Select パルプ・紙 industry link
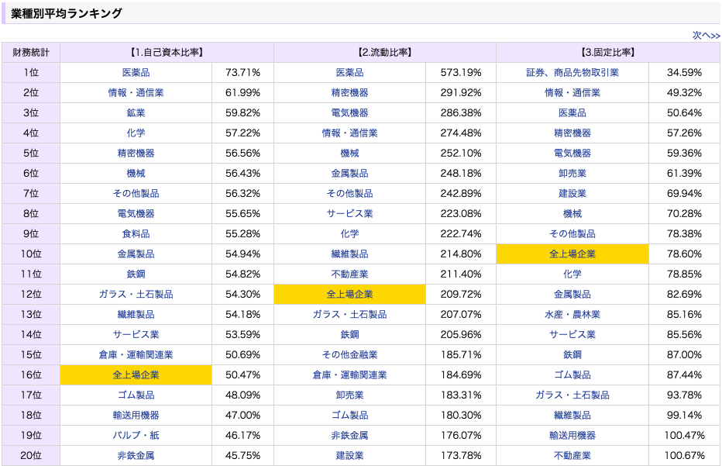Screen dimensions: 722x466 click(x=136, y=435)
